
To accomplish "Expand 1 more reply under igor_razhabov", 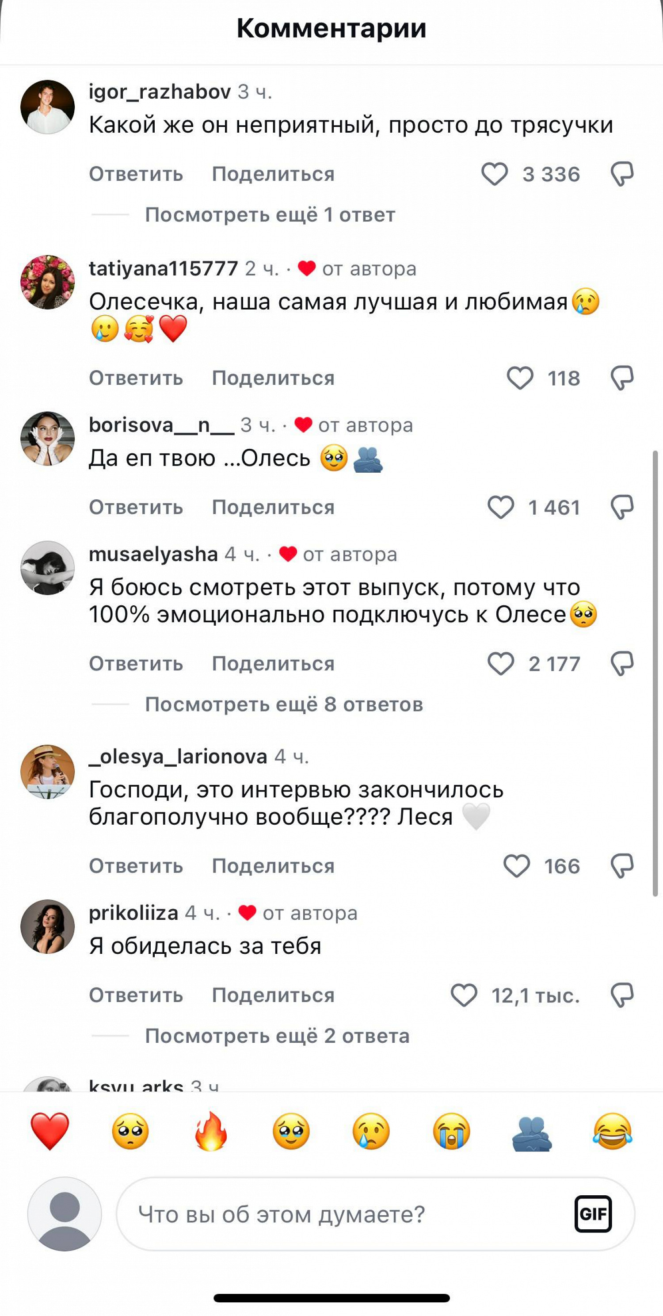I will pos(270,215).
